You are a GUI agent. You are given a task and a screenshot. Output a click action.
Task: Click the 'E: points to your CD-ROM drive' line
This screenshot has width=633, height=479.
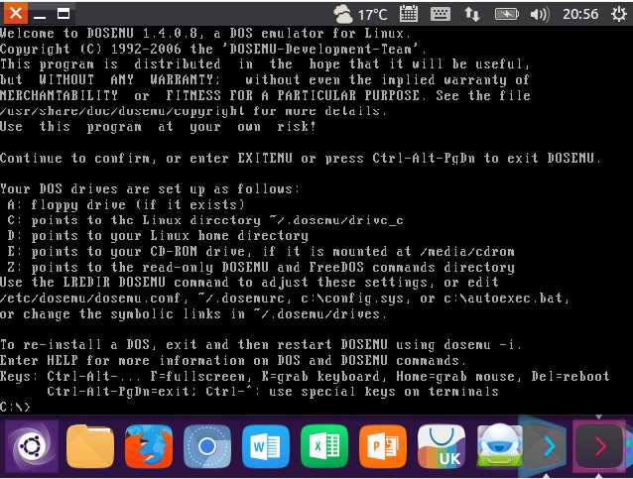click(261, 252)
